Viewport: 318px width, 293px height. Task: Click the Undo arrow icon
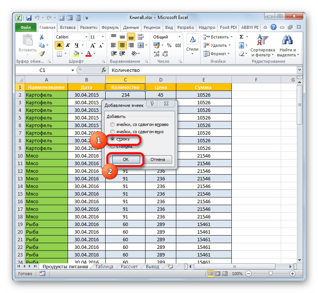[37, 18]
